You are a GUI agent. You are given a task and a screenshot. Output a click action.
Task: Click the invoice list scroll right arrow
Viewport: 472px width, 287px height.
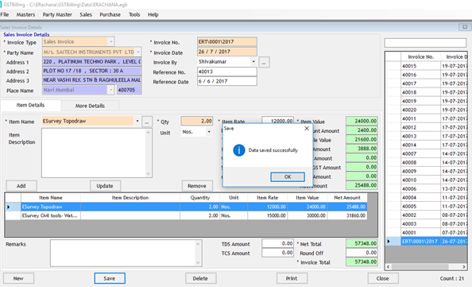464,267
